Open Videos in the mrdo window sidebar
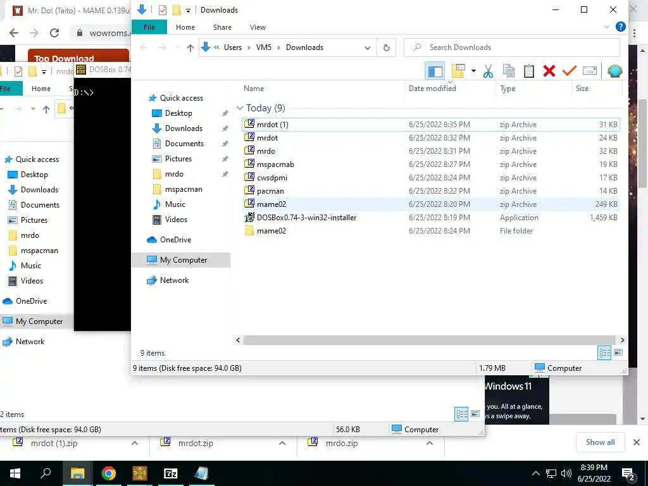Screen dimensions: 648x486 coord(32,281)
